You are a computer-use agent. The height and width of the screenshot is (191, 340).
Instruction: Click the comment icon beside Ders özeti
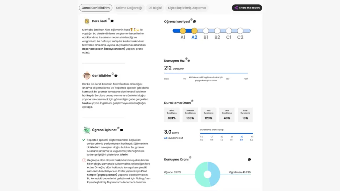pos(112,21)
